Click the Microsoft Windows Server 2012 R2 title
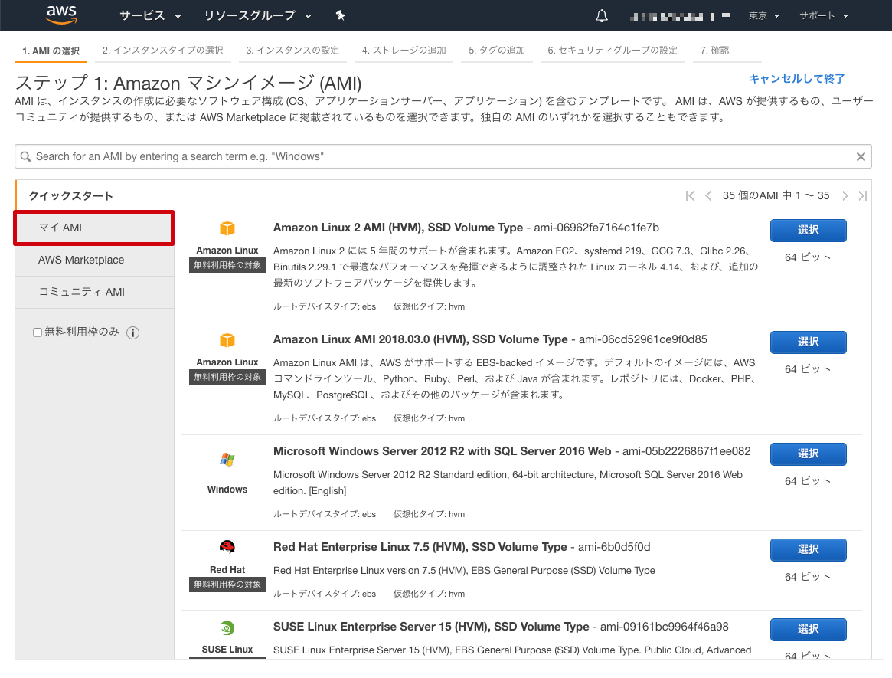This screenshot has width=892, height=678. [x=442, y=451]
